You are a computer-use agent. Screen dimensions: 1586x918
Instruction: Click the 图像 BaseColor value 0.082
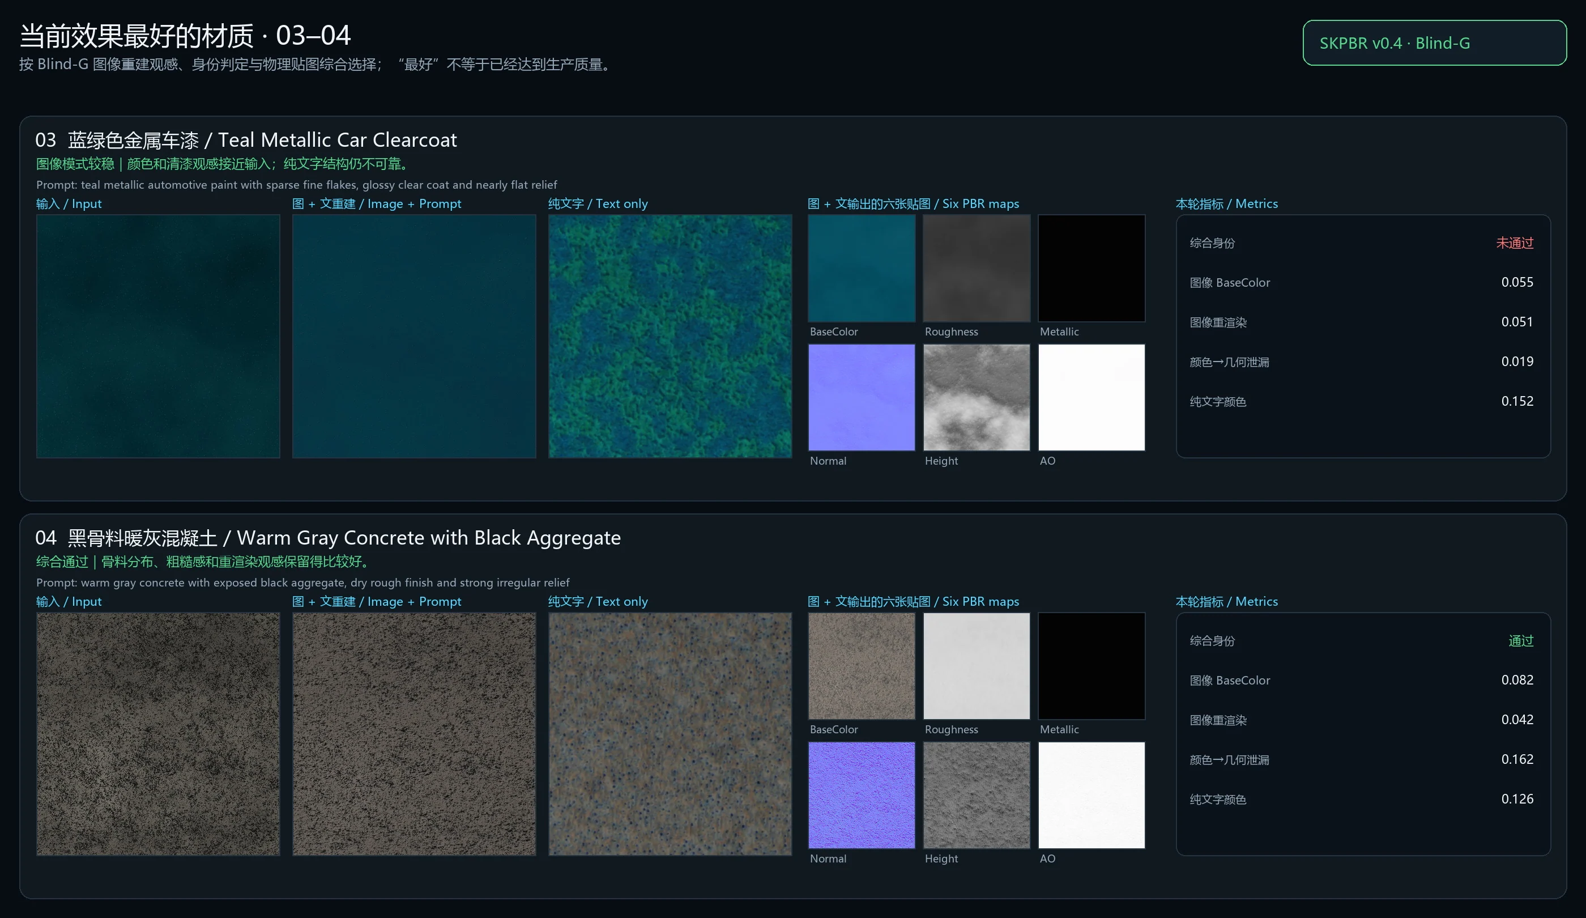pos(1517,680)
